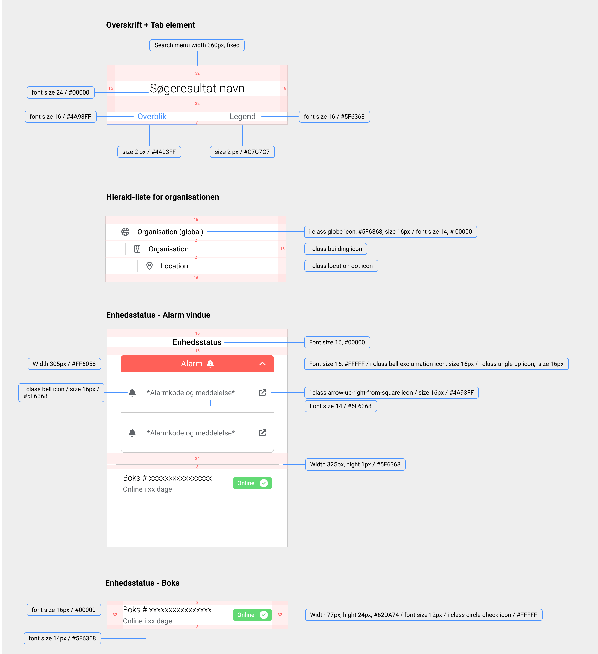
Task: Expand the Organisation (global) tree item
Action: [170, 232]
